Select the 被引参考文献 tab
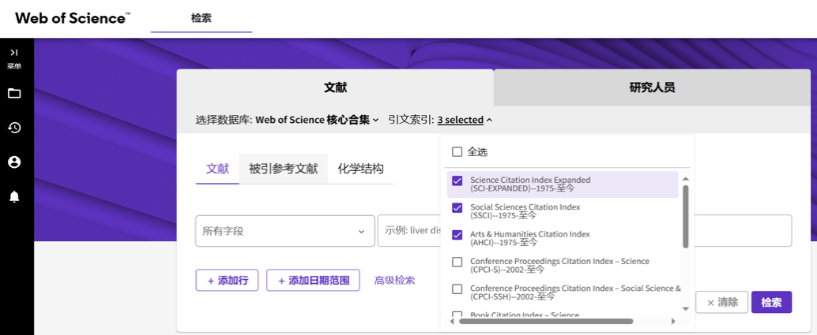Screen dimensions: 817x335 click(x=283, y=169)
